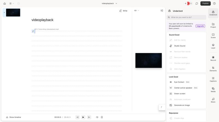The height and width of the screenshot is (122, 219).
Task: Go to the home screen
Action: [5, 4]
